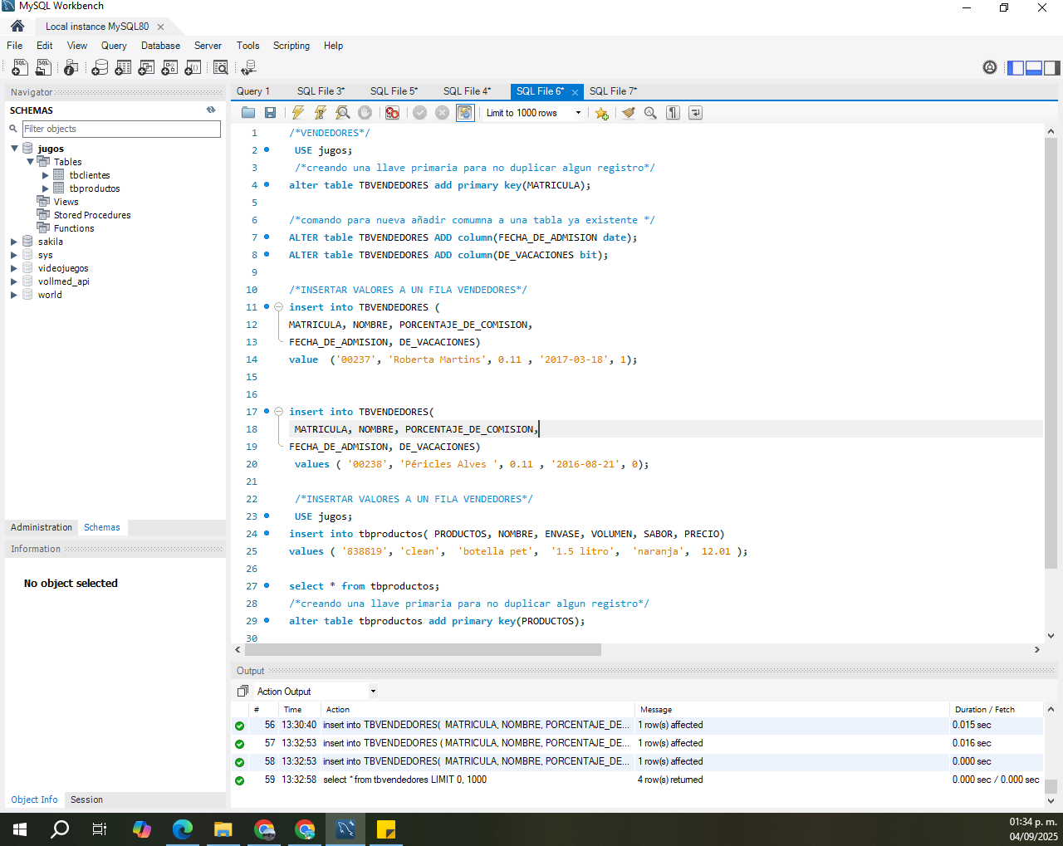Open the inspector for the selected object
Image resolution: width=1063 pixels, height=846 pixels.
(x=71, y=68)
